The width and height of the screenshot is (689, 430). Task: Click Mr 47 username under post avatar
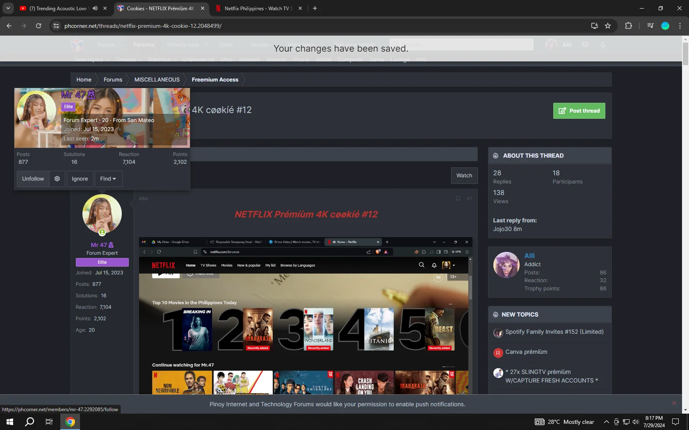click(x=99, y=245)
